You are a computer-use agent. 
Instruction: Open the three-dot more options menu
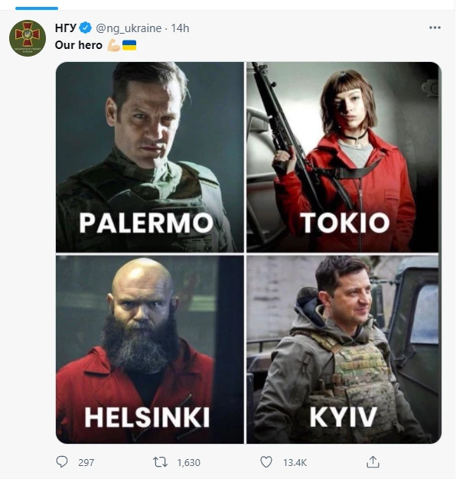(435, 28)
